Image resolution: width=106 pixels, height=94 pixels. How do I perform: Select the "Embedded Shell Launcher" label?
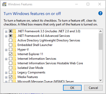(35, 45)
